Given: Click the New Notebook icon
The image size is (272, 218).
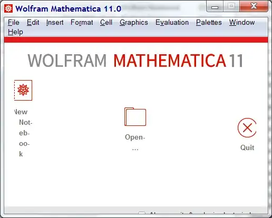Looking at the screenshot, I should (x=23, y=90).
